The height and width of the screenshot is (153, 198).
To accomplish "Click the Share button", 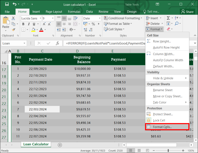I will [187, 12].
